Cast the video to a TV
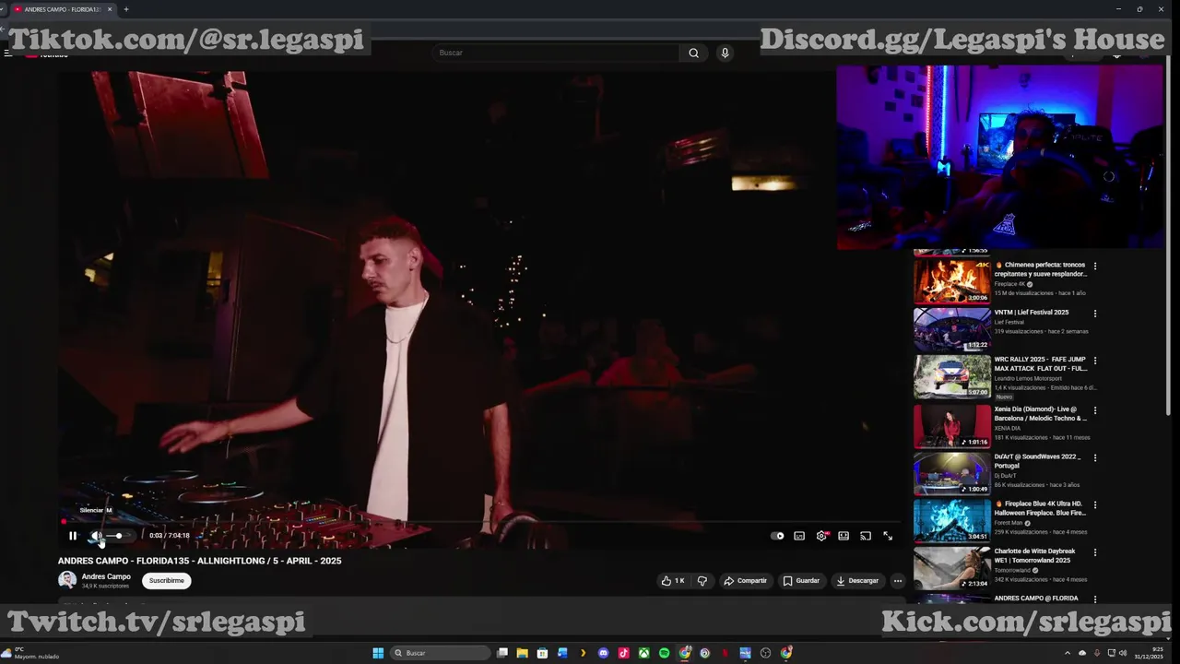Viewport: 1180px width, 664px height. 866,536
